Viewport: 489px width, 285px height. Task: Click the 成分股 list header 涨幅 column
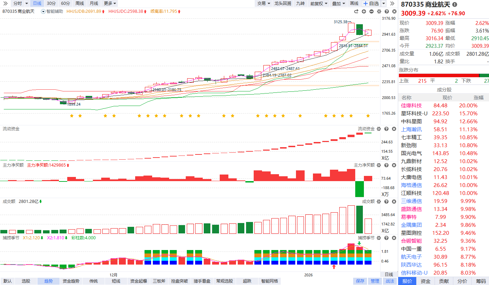(x=480, y=98)
